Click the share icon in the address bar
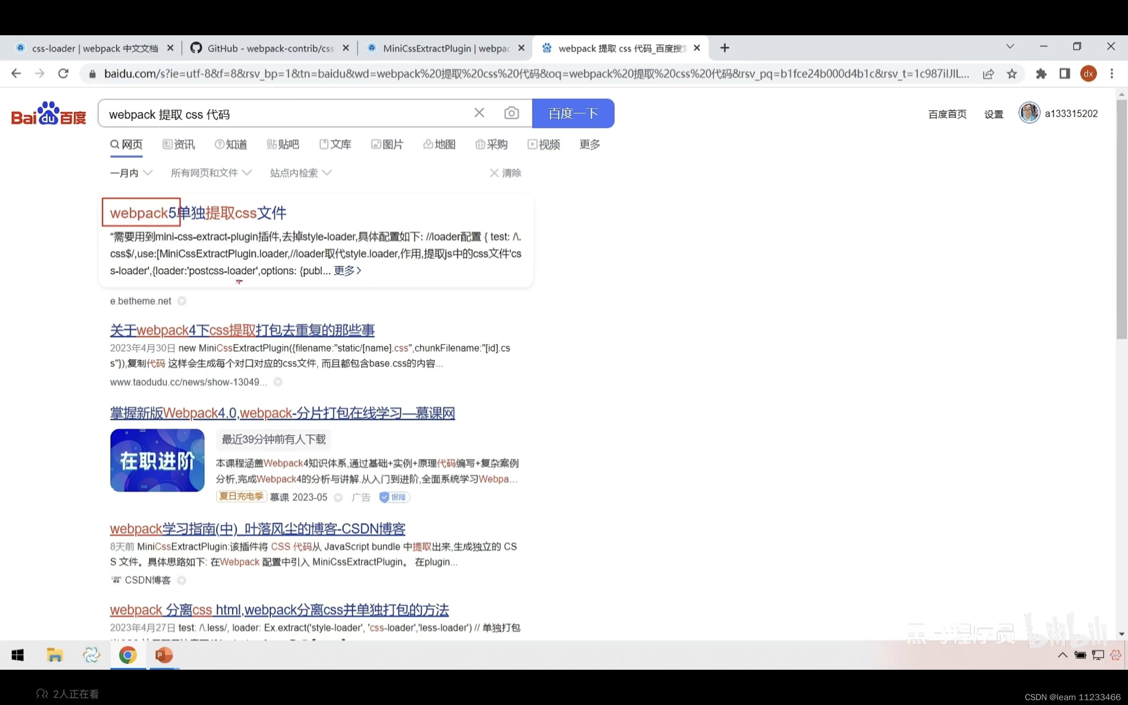Image resolution: width=1128 pixels, height=705 pixels. pyautogui.click(x=988, y=73)
